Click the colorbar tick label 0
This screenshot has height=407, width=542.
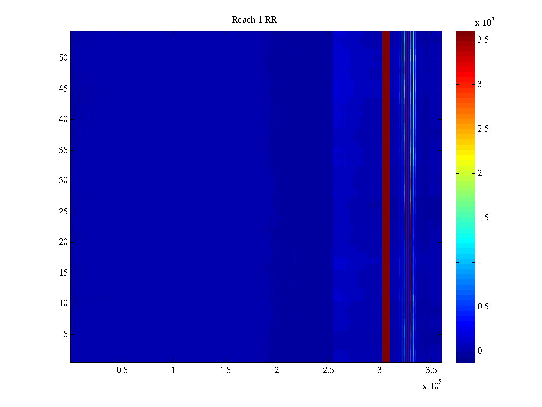point(480,351)
